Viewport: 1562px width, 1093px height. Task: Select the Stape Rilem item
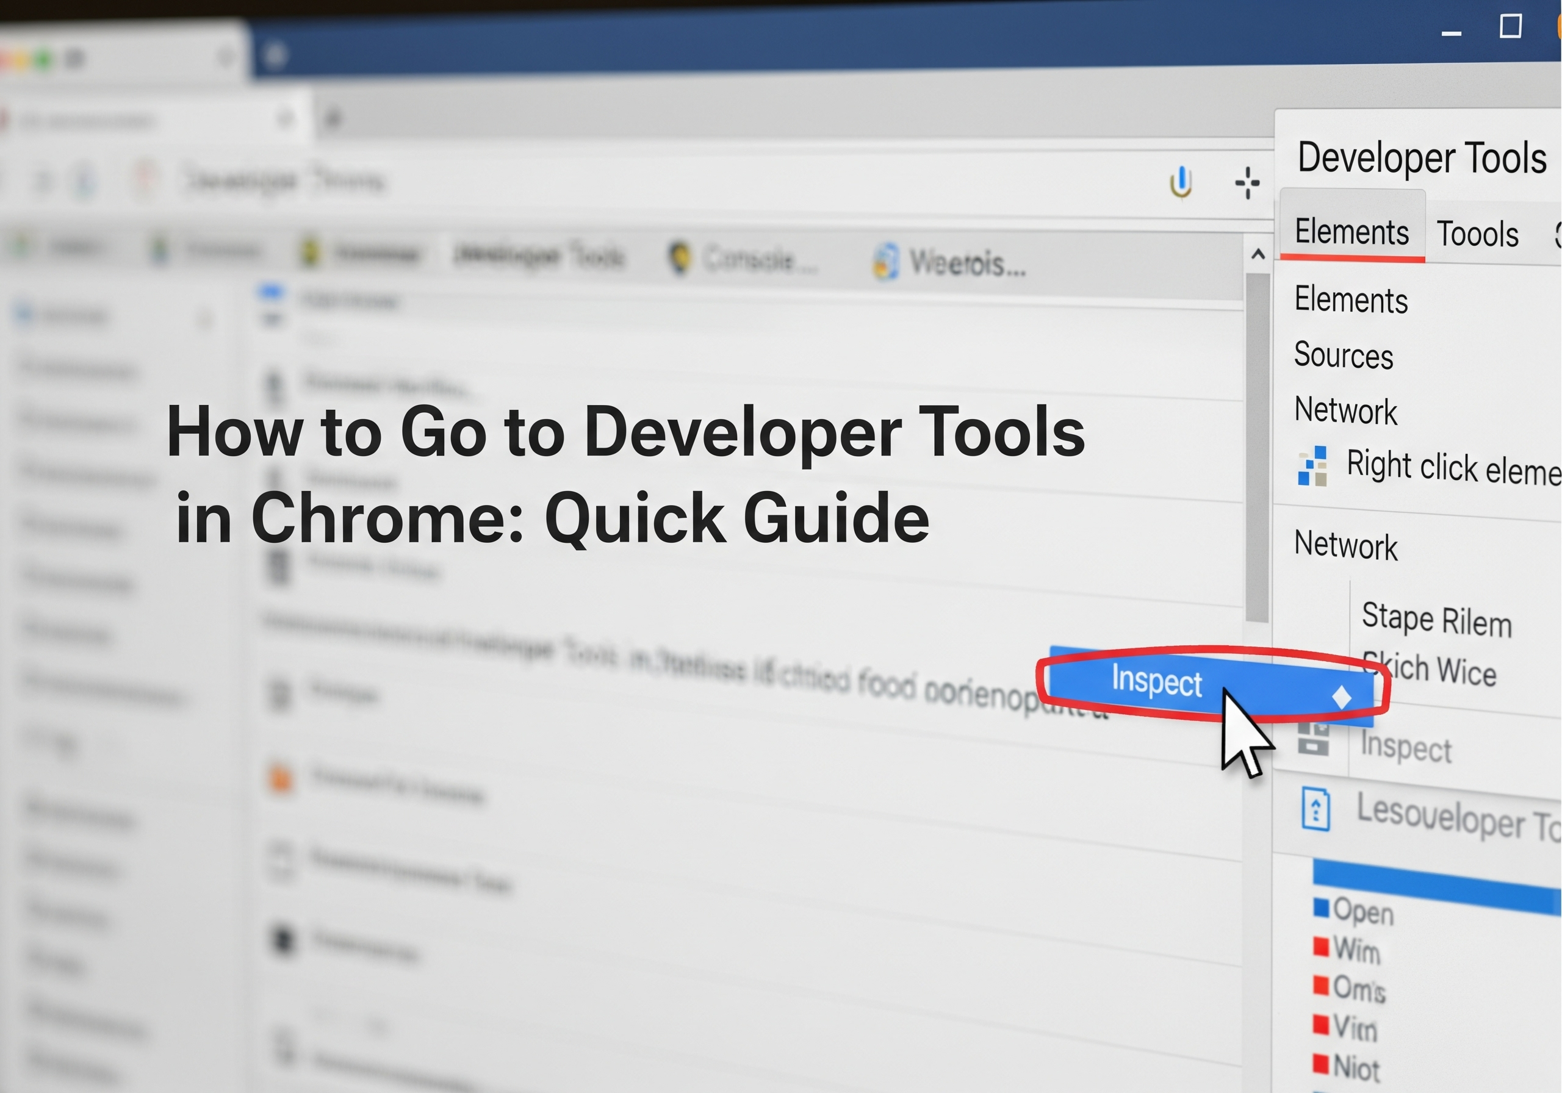(x=1436, y=619)
